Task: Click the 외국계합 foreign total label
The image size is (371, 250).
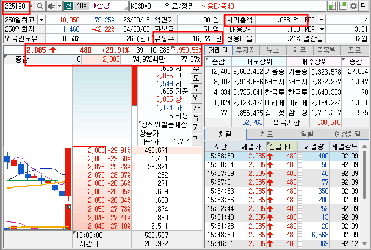Action: 286,122
